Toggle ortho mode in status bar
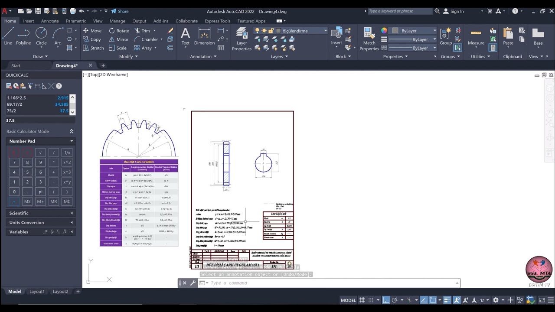This screenshot has width=555, height=312. tap(386, 300)
